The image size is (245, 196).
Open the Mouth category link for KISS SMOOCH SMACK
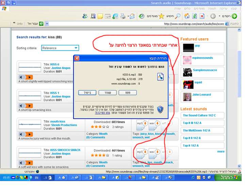[103, 162]
